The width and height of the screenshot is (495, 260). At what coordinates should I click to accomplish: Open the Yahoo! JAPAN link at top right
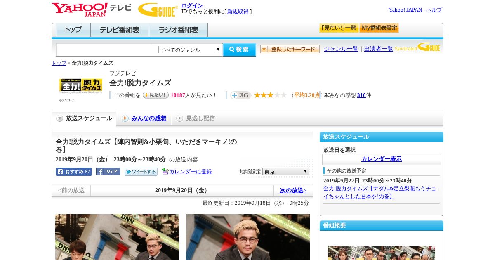[405, 10]
